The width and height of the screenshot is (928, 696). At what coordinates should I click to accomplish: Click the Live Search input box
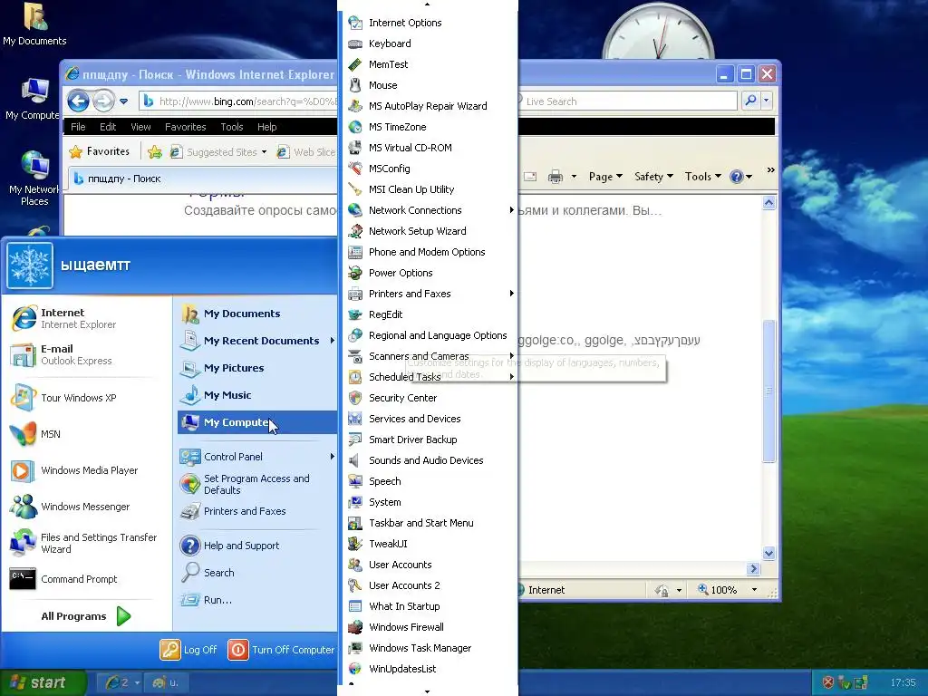point(628,101)
